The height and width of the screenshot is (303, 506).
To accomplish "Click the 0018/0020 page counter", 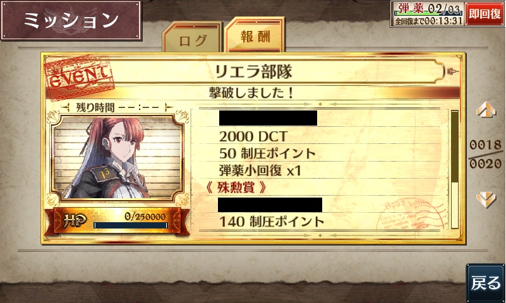I will (485, 155).
